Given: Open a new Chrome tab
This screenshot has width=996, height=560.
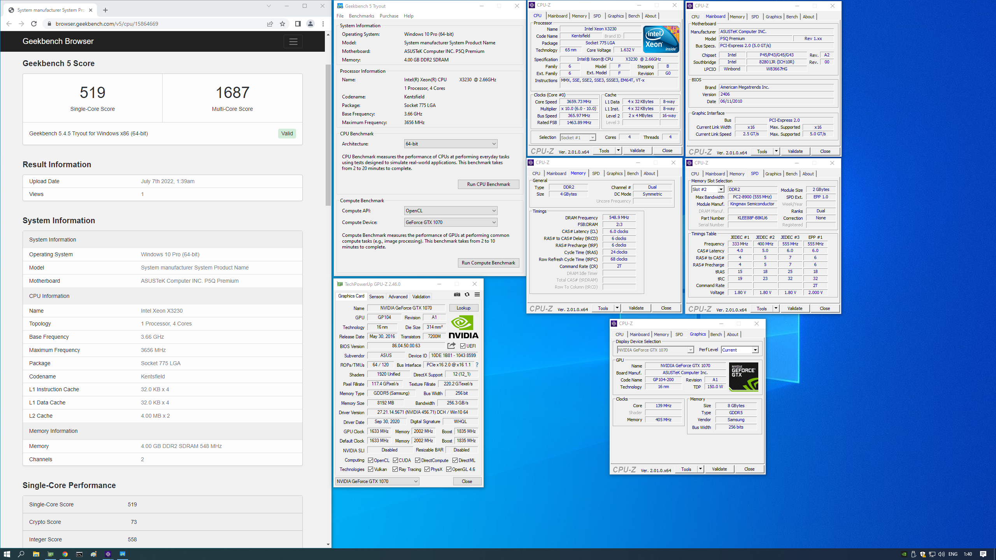Looking at the screenshot, I should [x=105, y=10].
